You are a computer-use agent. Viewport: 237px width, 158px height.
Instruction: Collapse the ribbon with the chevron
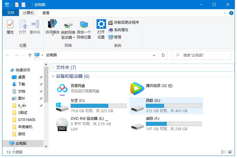click(x=225, y=13)
